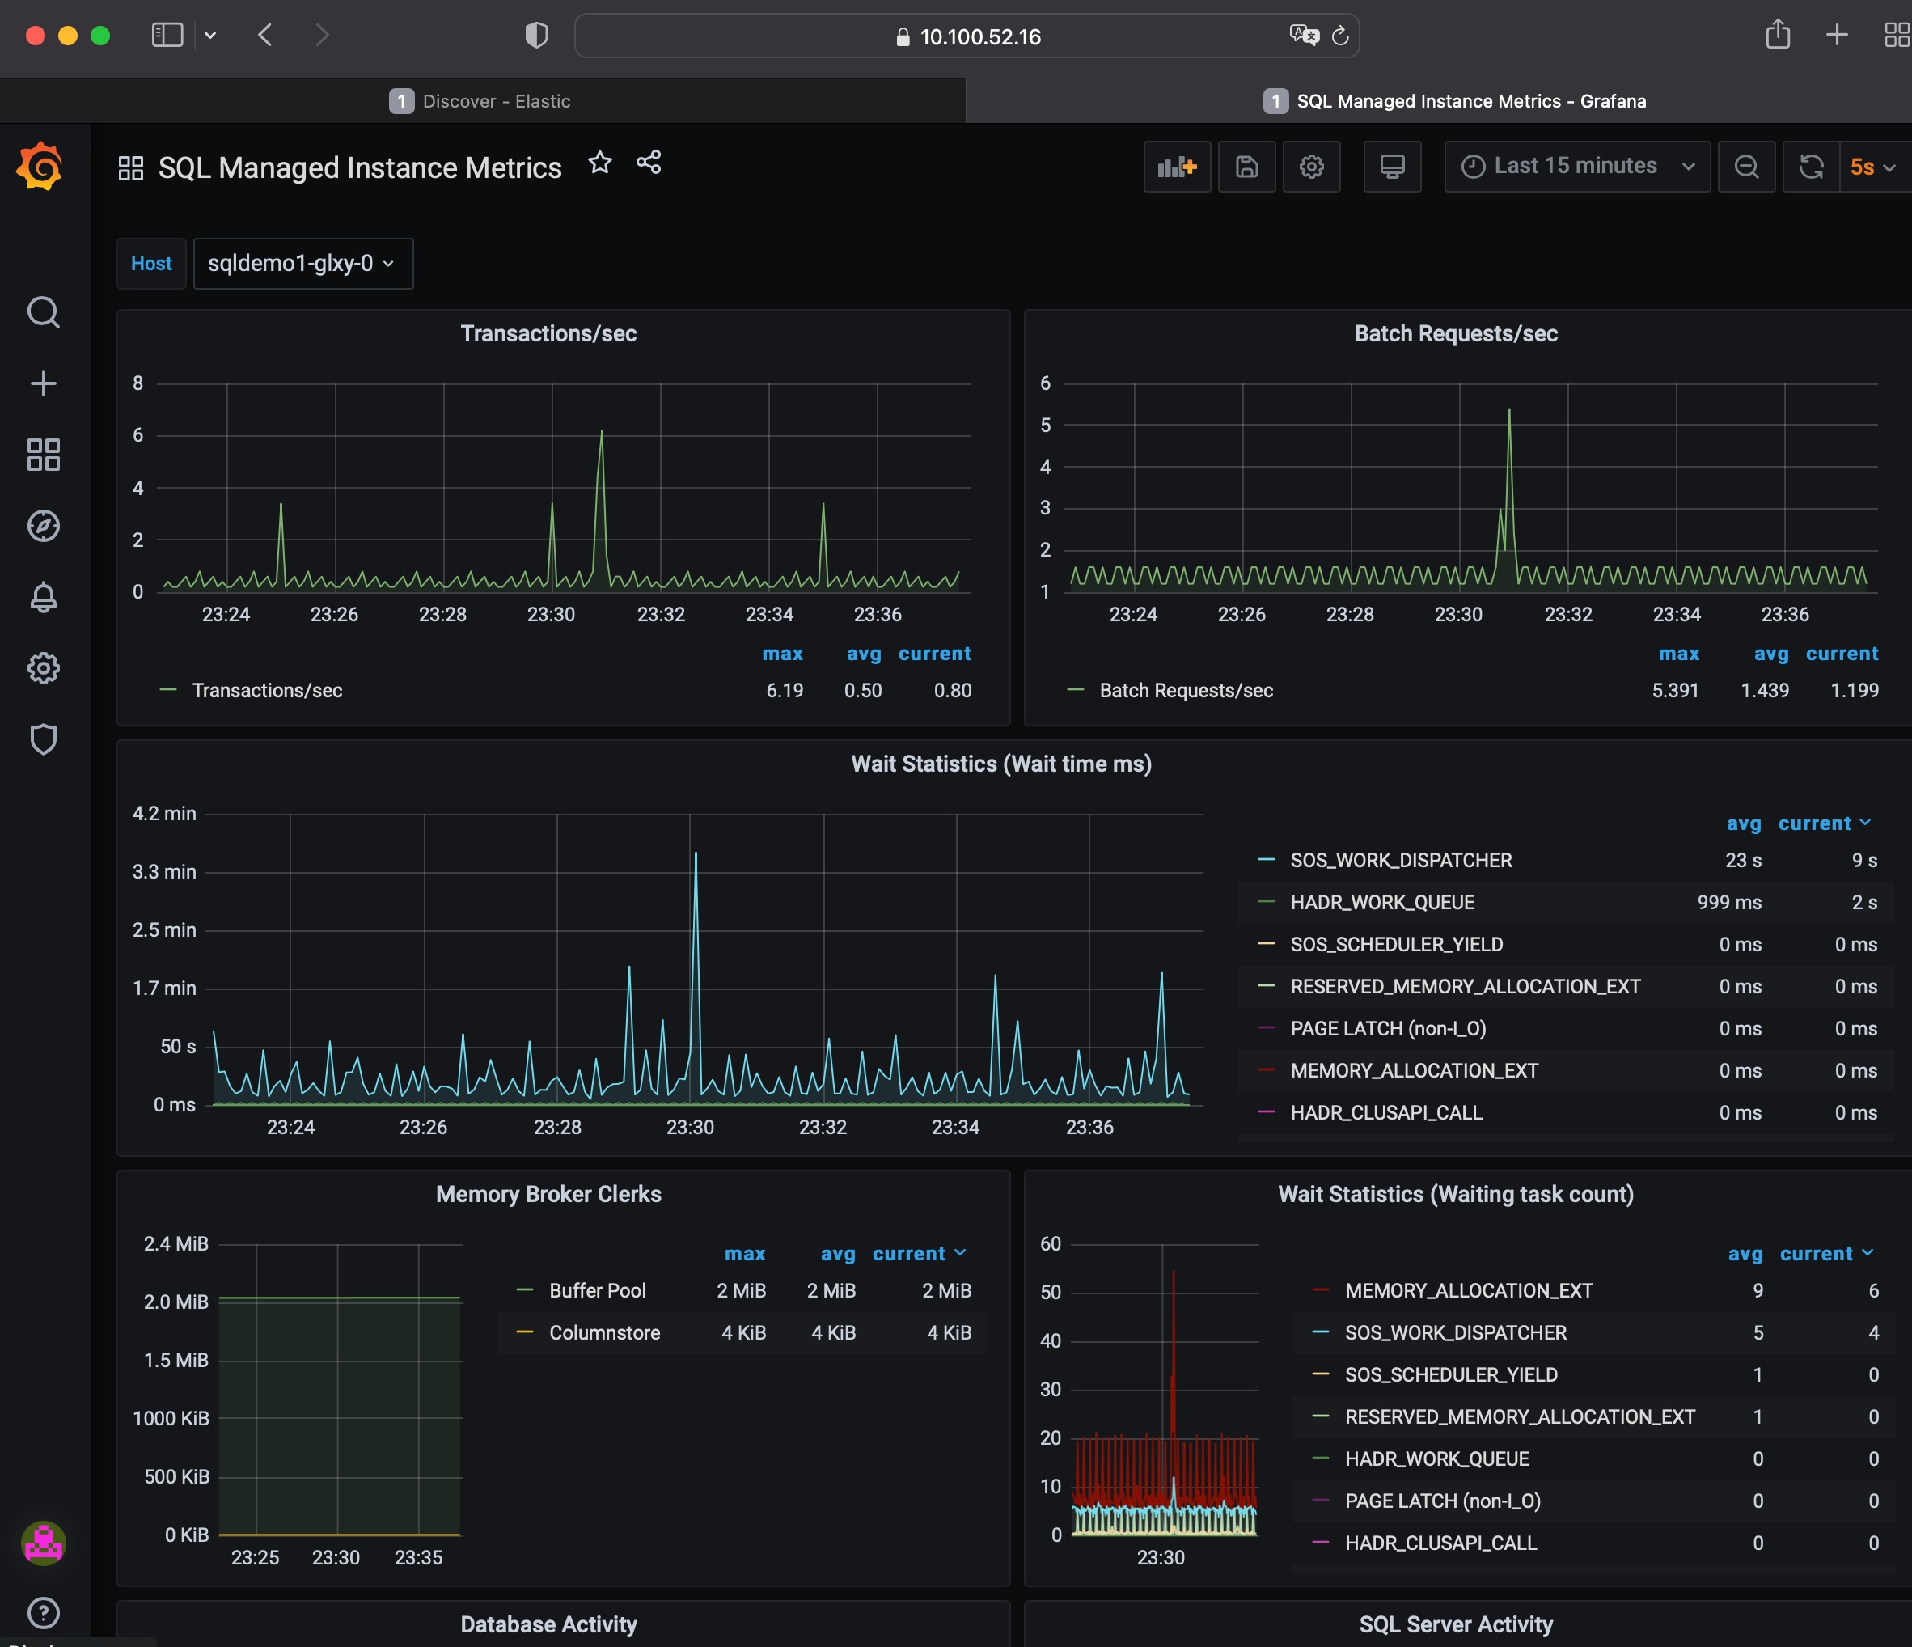The image size is (1912, 1647).
Task: Click Safari's sidebar toggle icon
Action: pos(167,36)
